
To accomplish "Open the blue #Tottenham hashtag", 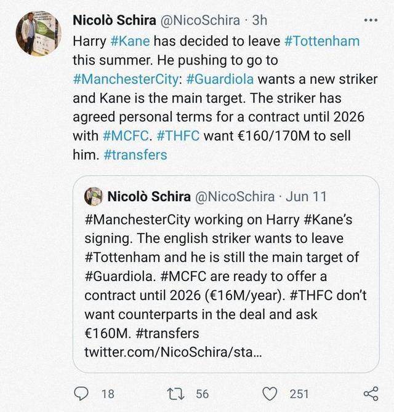I will [x=322, y=41].
